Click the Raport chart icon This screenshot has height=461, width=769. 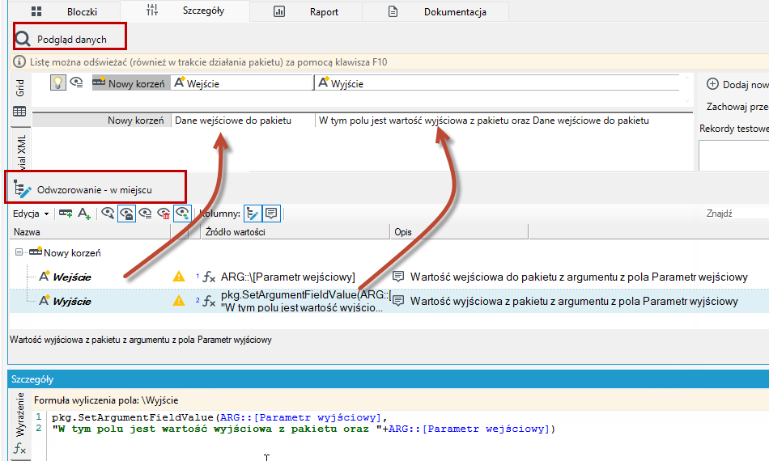pyautogui.click(x=279, y=11)
